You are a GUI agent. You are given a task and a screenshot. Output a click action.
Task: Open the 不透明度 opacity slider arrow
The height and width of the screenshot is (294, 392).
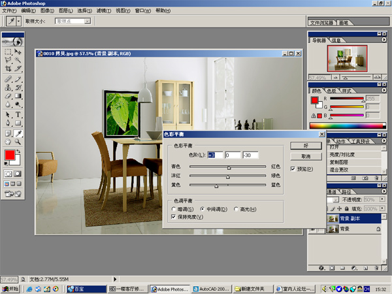click(x=382, y=199)
